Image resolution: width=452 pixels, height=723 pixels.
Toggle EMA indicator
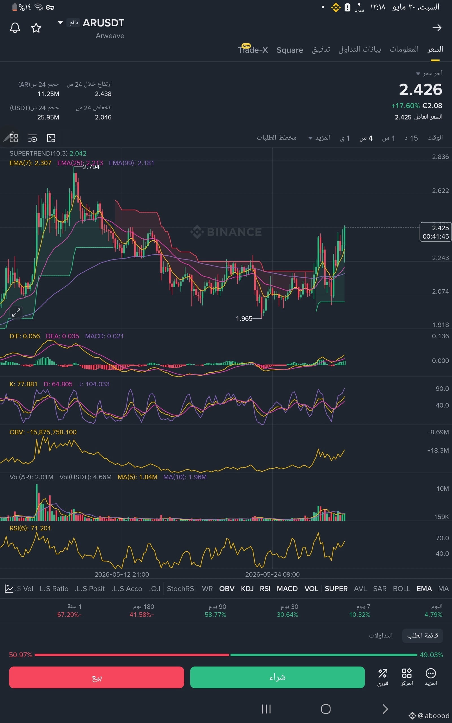pos(424,589)
